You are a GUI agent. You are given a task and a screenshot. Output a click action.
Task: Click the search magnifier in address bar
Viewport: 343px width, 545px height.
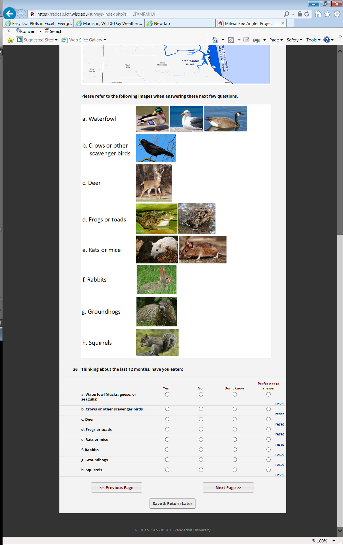(x=287, y=14)
